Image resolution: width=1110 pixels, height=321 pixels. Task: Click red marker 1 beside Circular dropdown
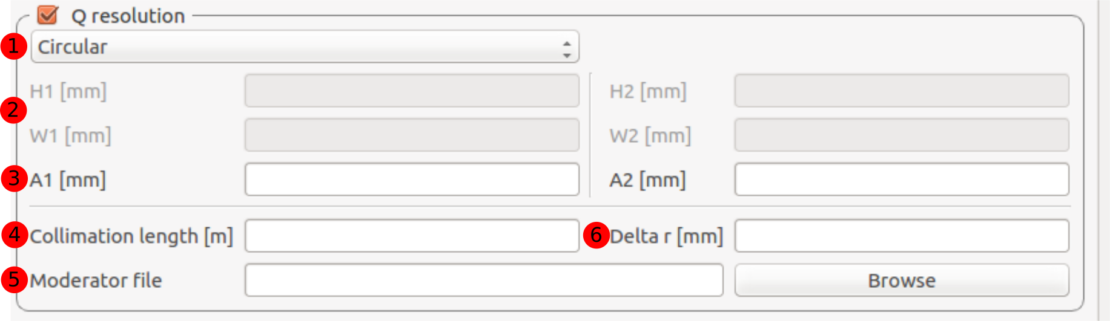point(13,47)
